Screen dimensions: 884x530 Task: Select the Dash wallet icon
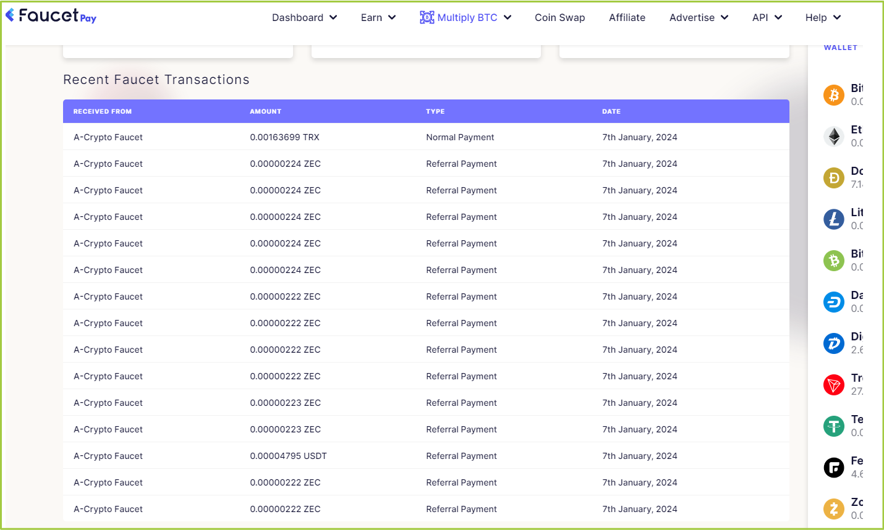pyautogui.click(x=834, y=302)
